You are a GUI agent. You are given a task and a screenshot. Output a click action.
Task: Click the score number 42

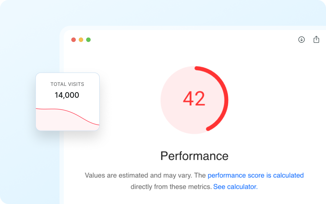[194, 99]
